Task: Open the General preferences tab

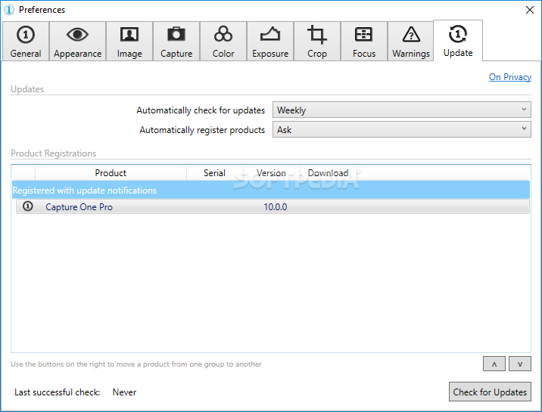Action: point(26,42)
